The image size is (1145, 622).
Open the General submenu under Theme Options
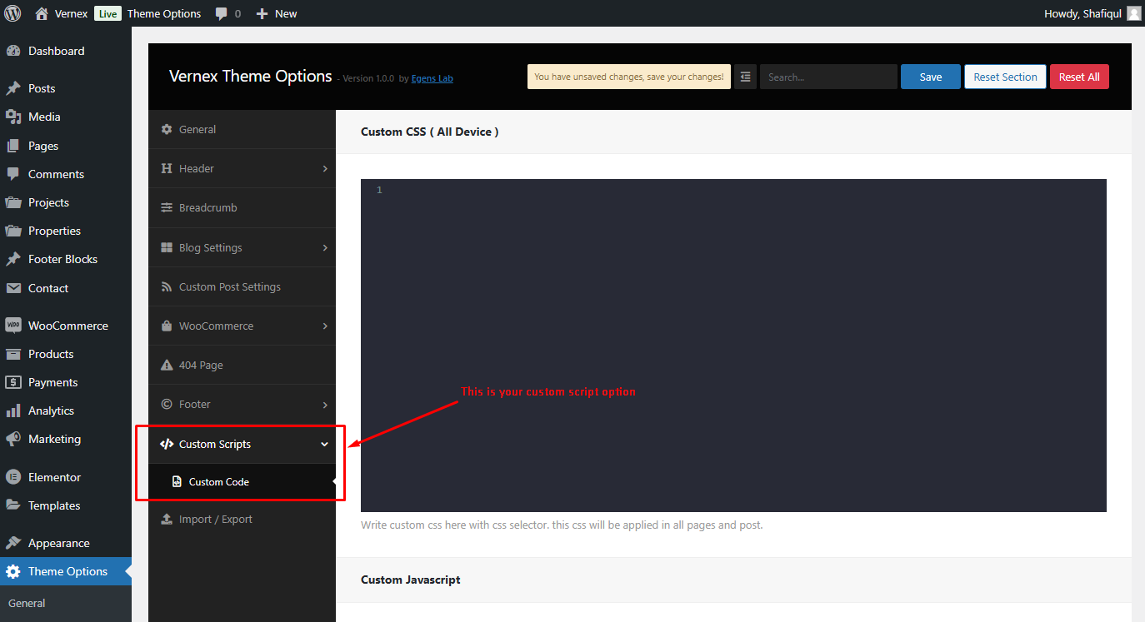(27, 603)
